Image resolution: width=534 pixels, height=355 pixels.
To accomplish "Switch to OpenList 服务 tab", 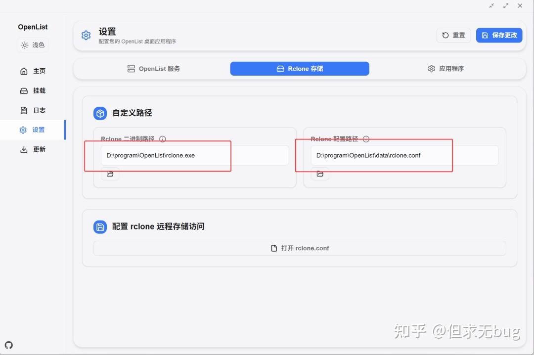I will click(x=153, y=69).
